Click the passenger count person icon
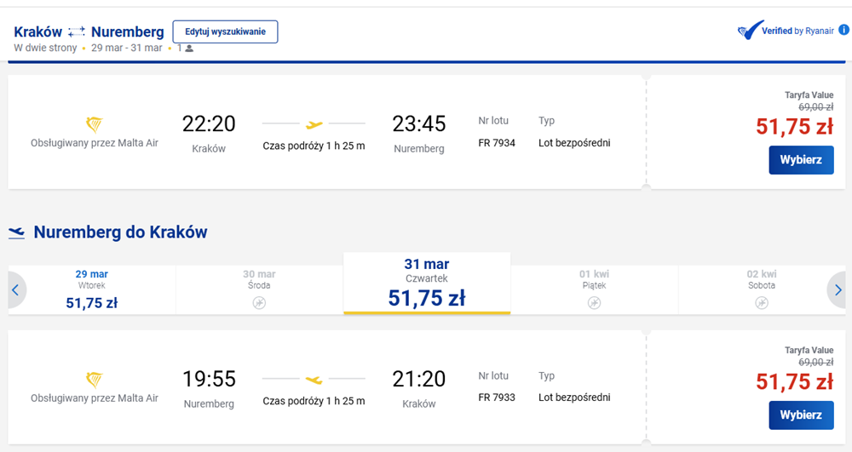 pos(189,49)
